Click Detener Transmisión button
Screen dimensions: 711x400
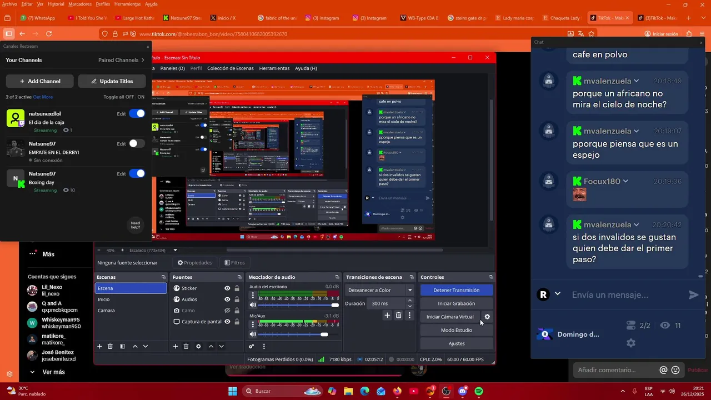tap(456, 290)
